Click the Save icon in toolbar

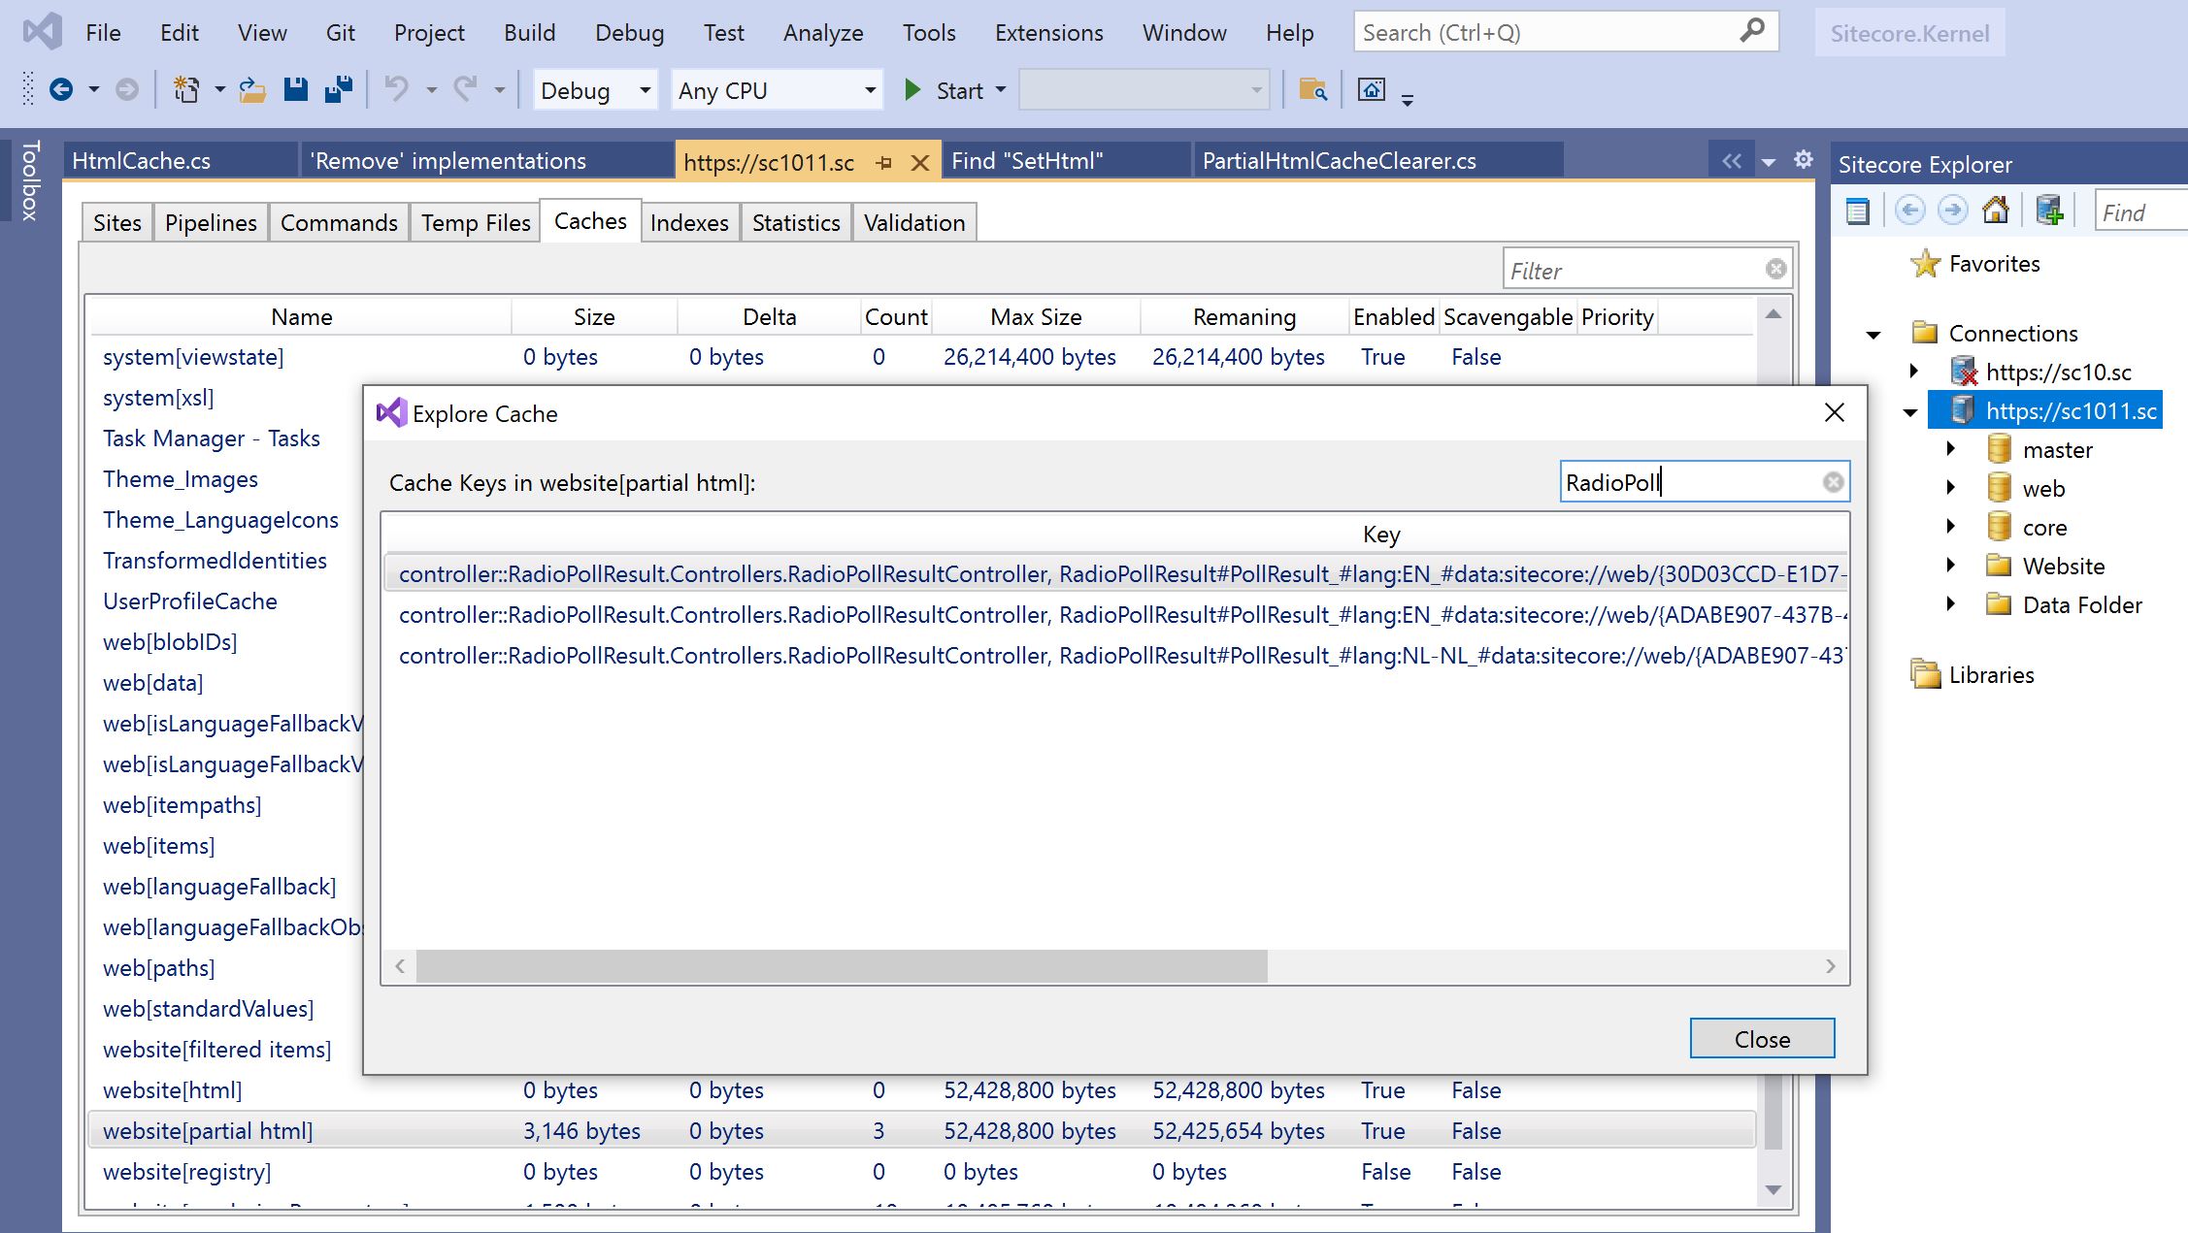(x=295, y=90)
